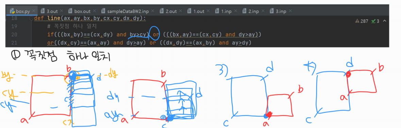Collapse the def line function fold marker

pos(31,19)
